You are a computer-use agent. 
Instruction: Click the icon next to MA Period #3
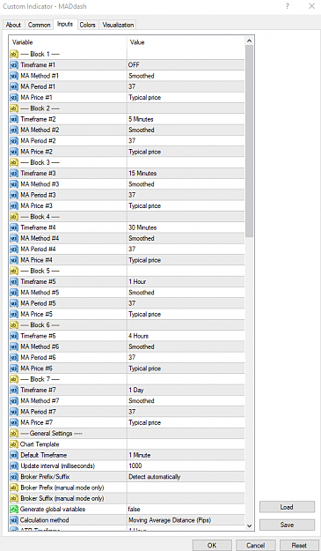[14, 195]
